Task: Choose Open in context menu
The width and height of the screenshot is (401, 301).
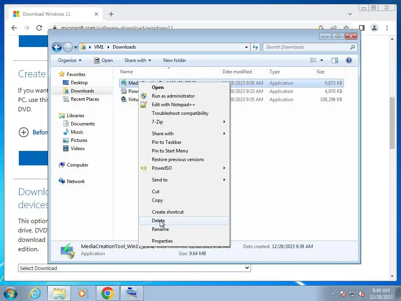Action: click(x=184, y=87)
